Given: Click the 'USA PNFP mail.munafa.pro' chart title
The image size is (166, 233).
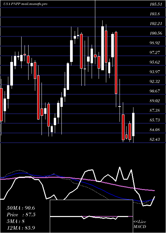Looking at the screenshot, I should pos(25,4).
